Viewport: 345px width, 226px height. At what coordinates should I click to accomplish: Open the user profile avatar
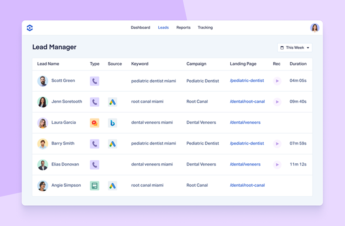pos(315,28)
